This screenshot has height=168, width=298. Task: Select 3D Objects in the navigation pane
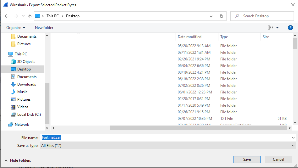26,62
